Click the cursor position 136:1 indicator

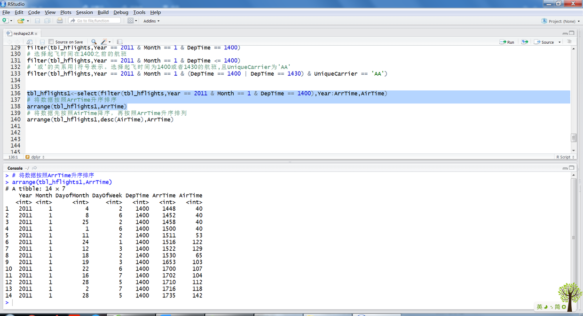pyautogui.click(x=13, y=157)
